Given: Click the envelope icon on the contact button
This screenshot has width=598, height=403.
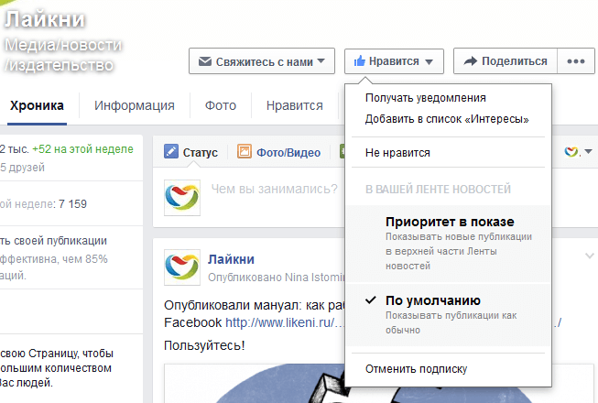Looking at the screenshot, I should 204,61.
